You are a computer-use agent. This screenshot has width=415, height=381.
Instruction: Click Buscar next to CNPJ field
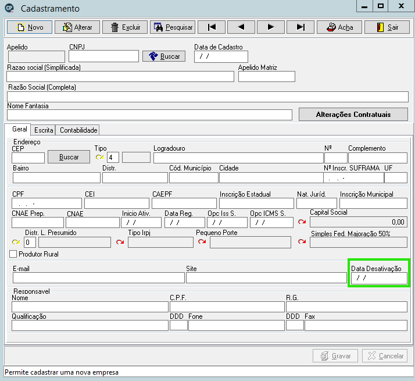(164, 56)
